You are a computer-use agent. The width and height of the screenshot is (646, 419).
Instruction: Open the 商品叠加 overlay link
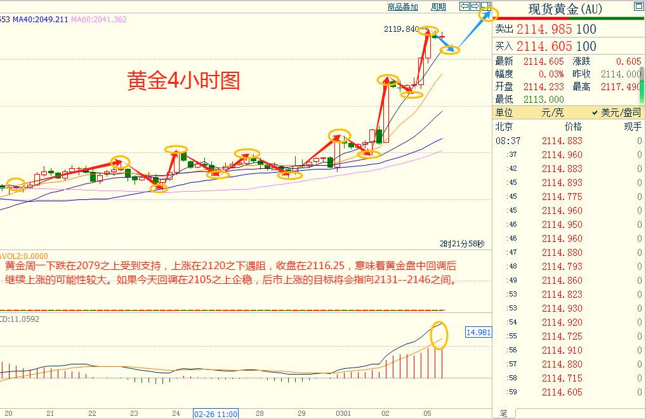(402, 6)
